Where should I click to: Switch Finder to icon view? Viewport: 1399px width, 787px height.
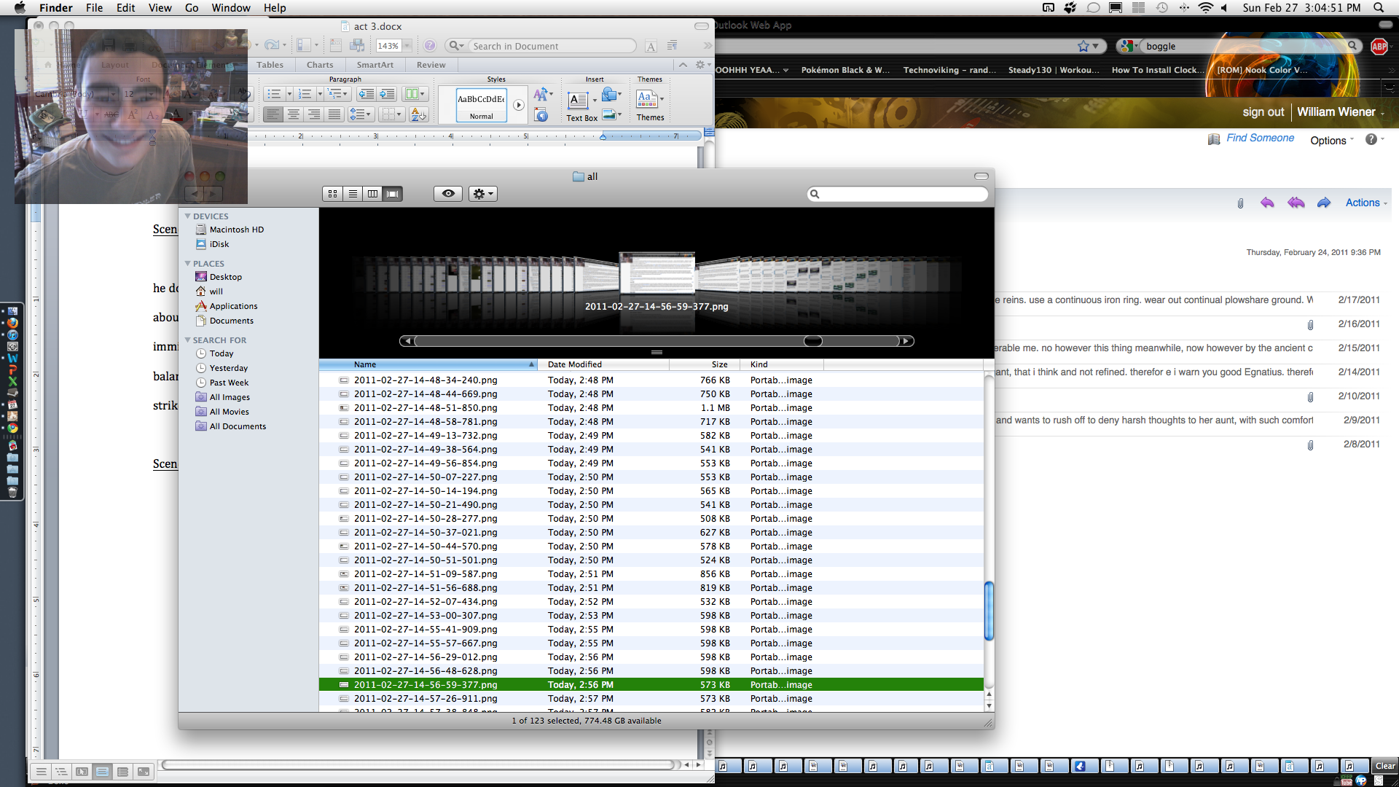[333, 194]
